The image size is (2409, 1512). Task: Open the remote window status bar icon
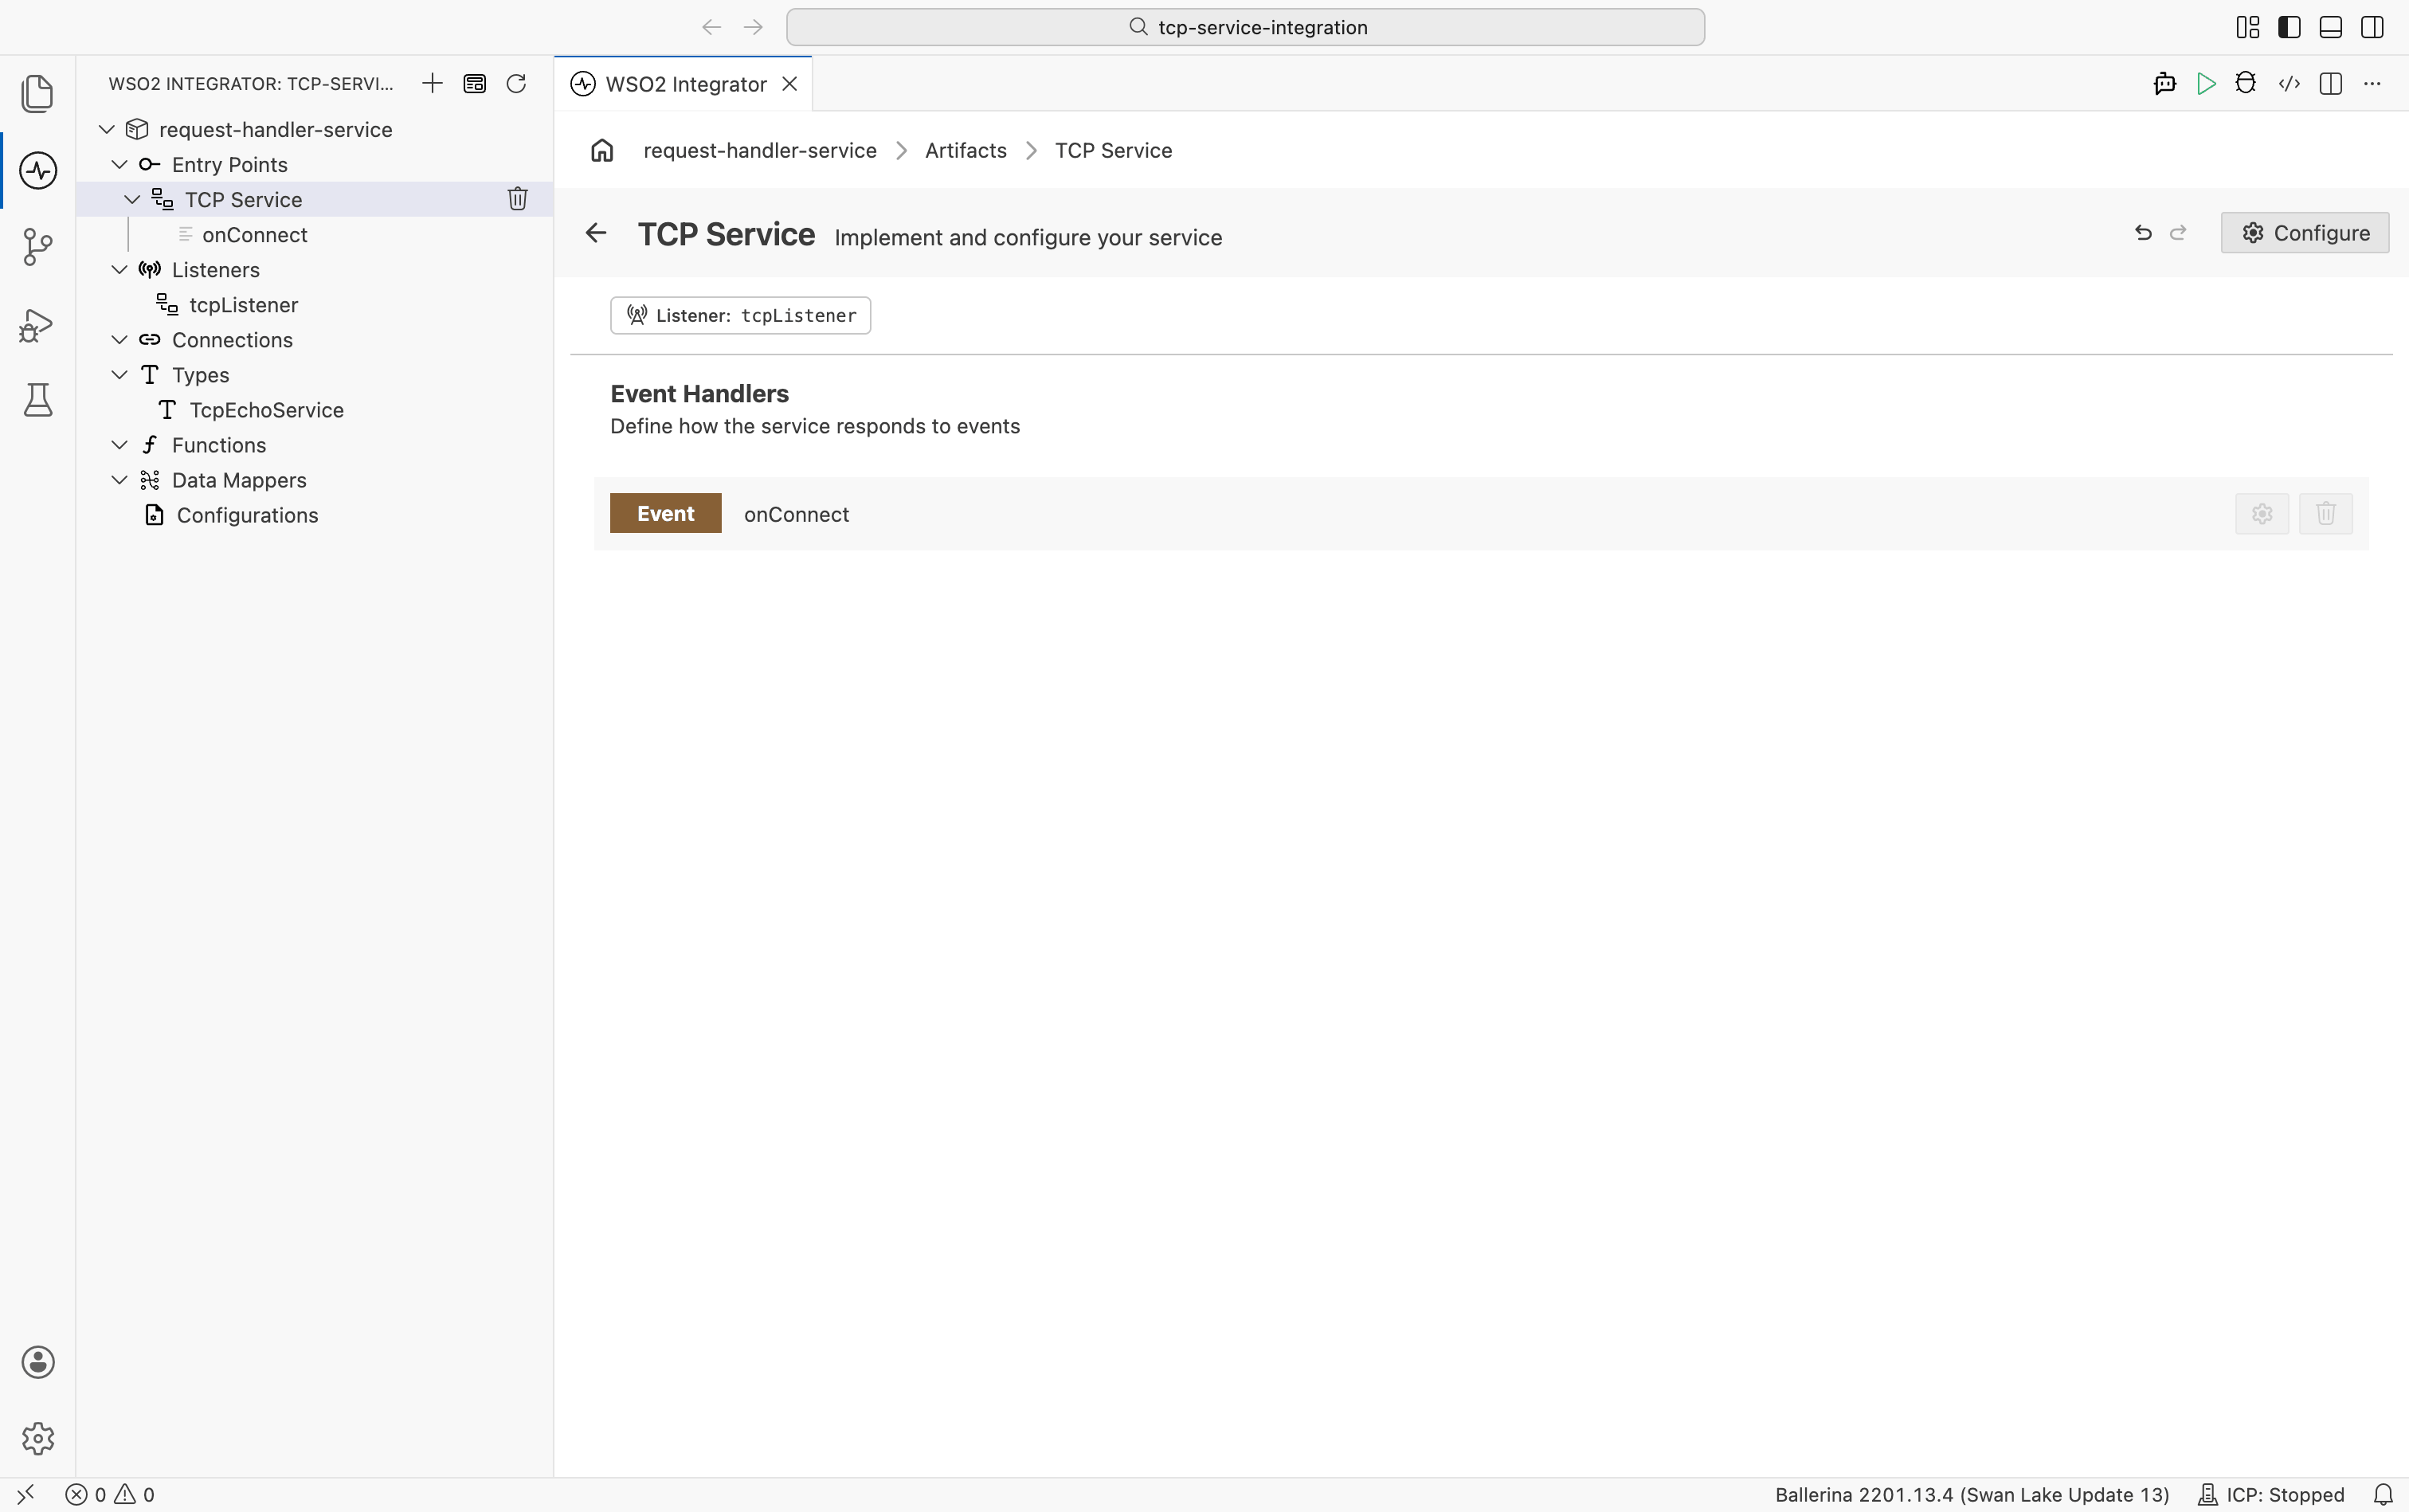point(26,1494)
